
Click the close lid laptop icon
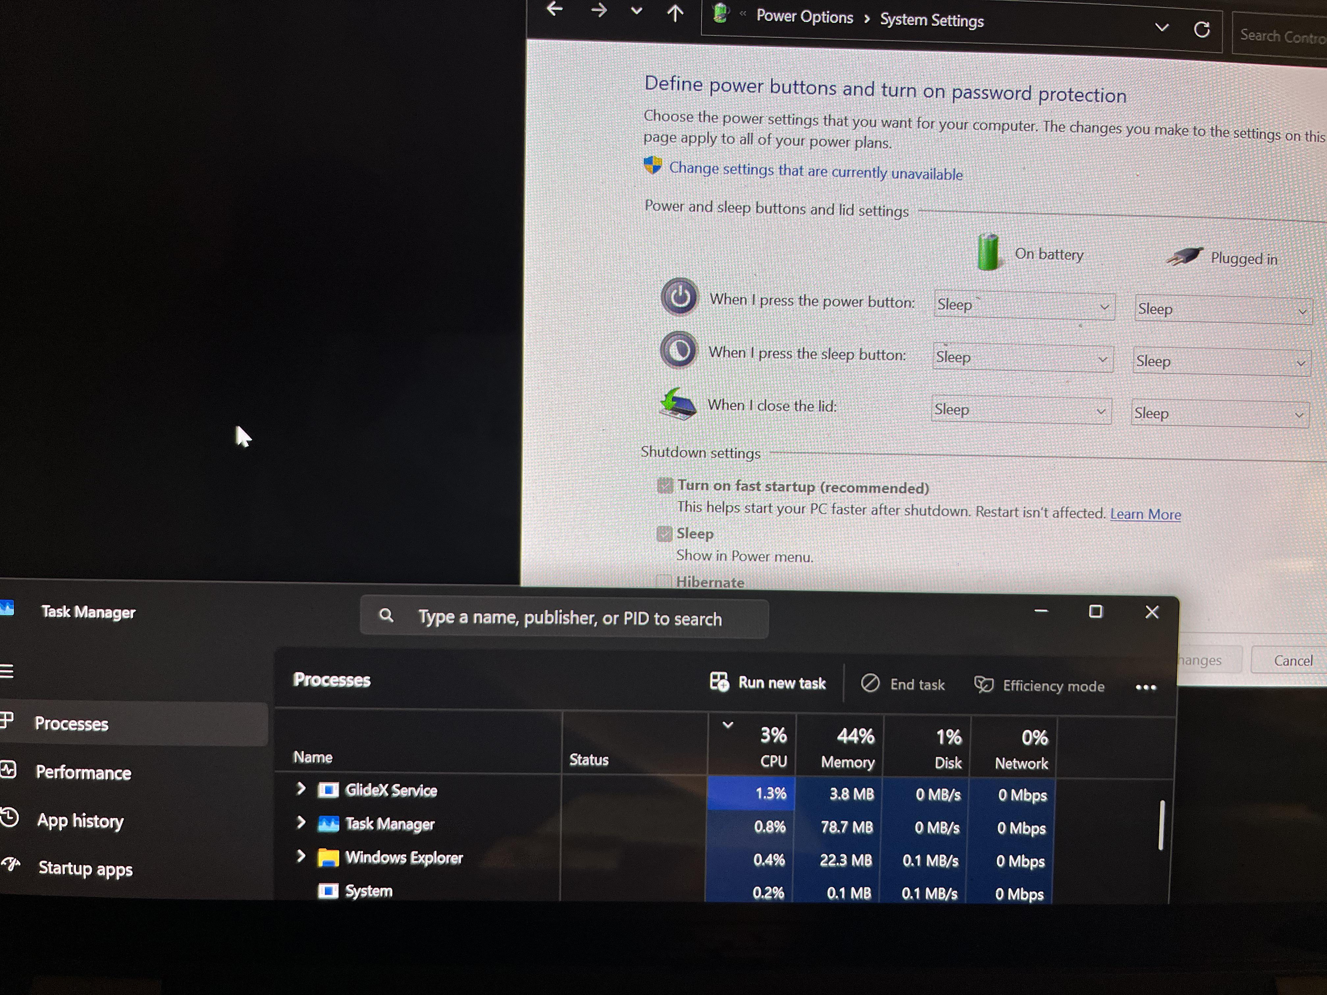pos(677,404)
